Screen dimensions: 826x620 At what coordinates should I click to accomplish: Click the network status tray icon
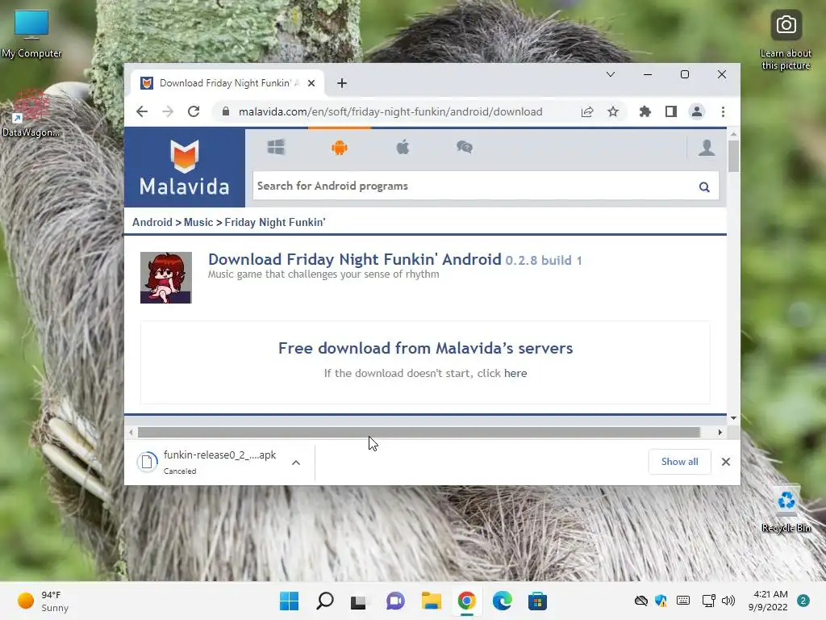708,601
